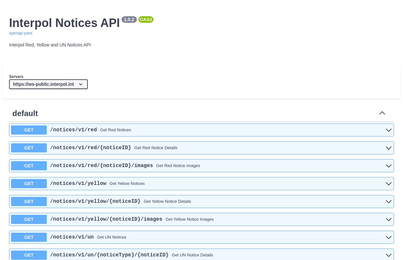Click the GET badge for Get Yellow Notices
This screenshot has width=403, height=260.
point(29,184)
